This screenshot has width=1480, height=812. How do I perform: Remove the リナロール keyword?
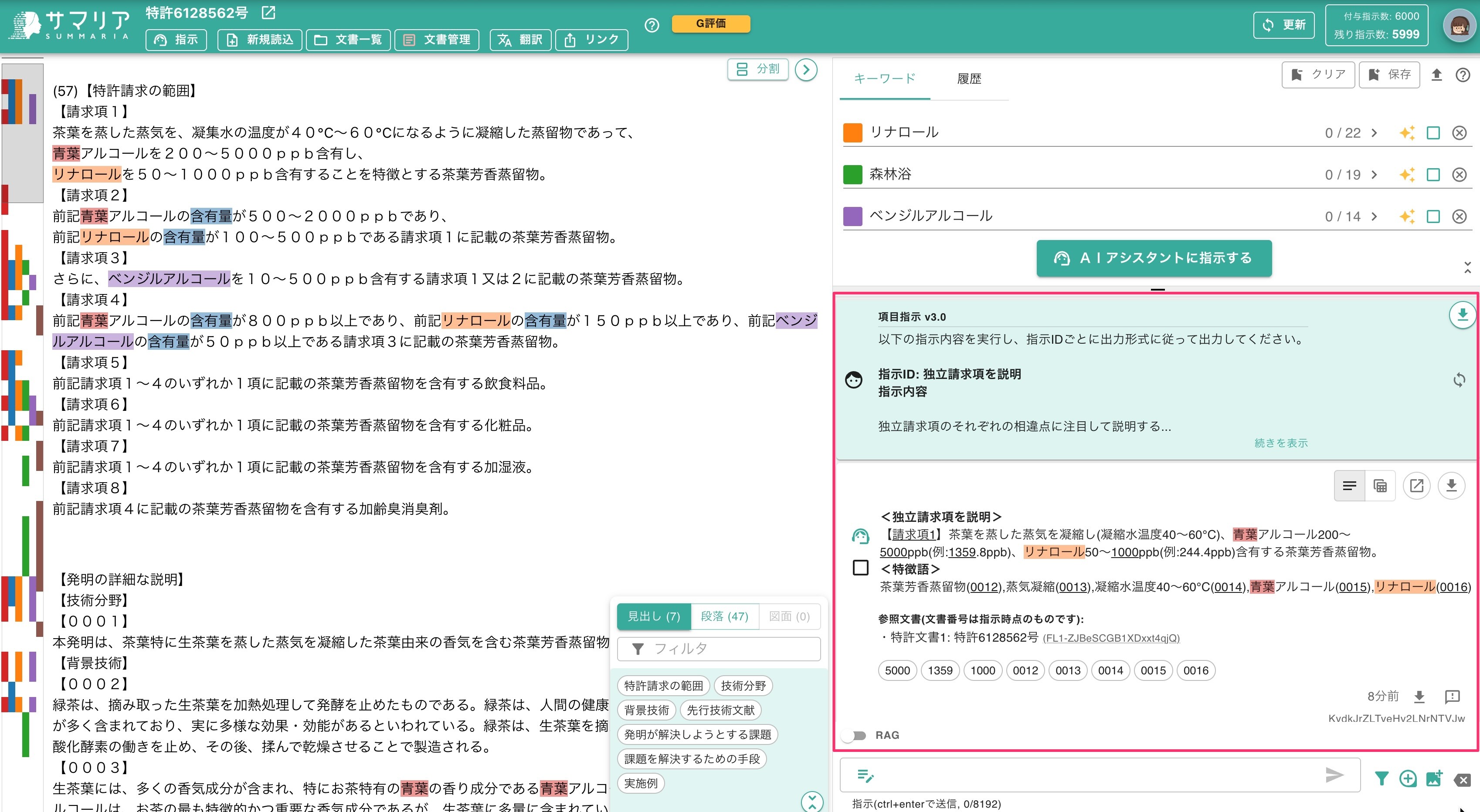click(1460, 133)
